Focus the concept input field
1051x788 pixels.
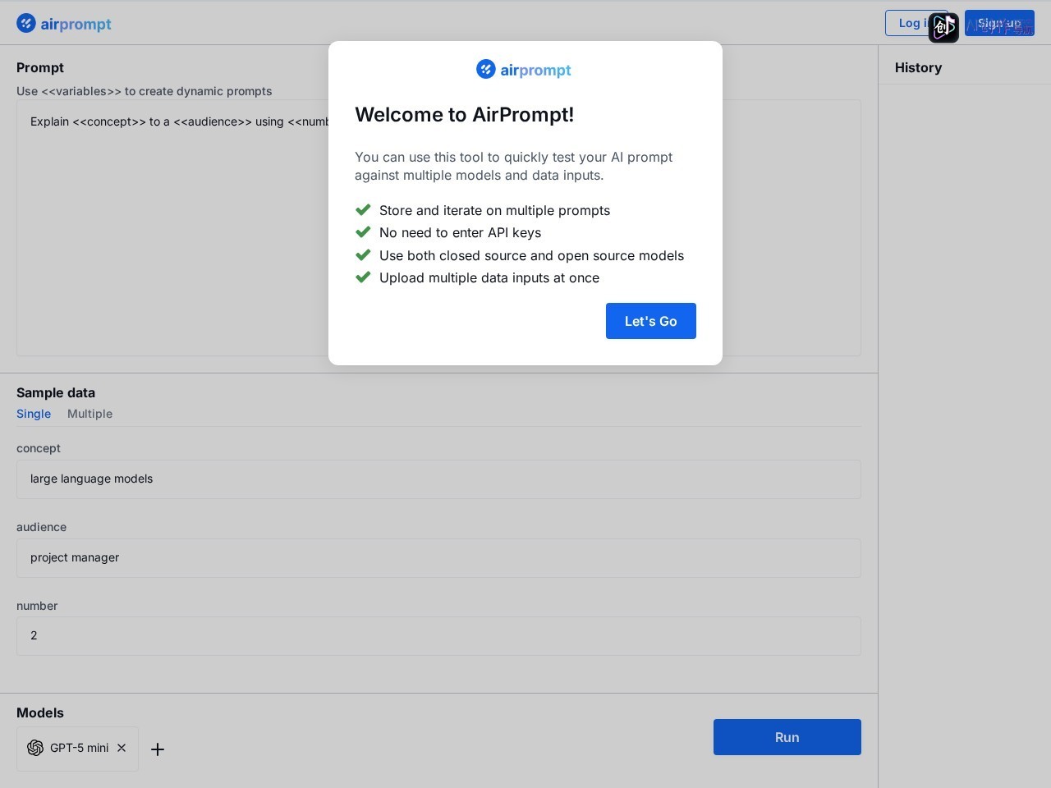[x=438, y=479]
